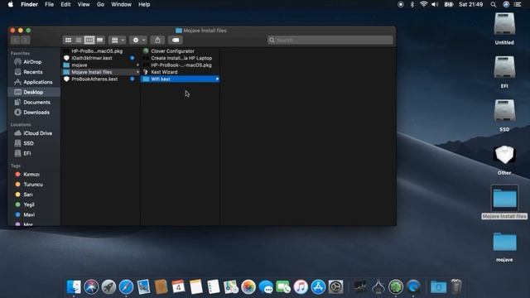Open the group-by arrangement dropdown

[x=118, y=40]
